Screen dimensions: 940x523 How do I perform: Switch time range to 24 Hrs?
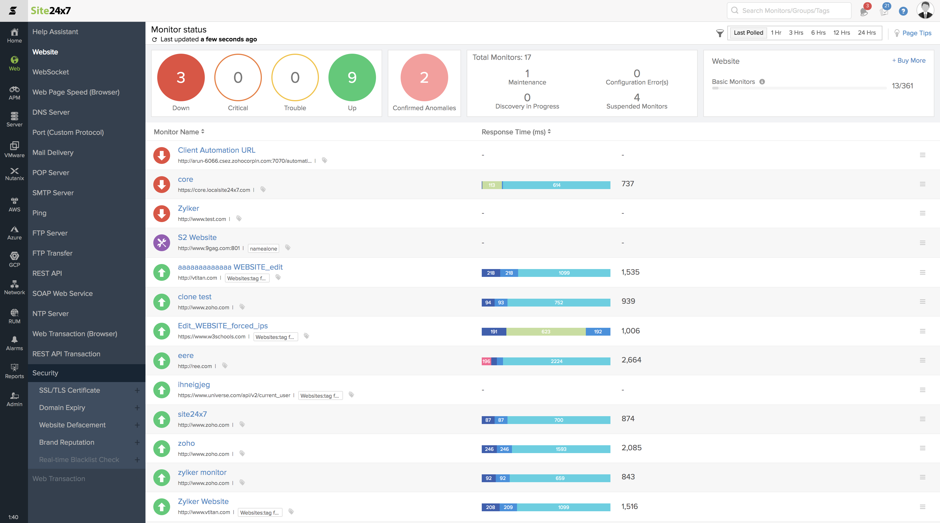(867, 33)
